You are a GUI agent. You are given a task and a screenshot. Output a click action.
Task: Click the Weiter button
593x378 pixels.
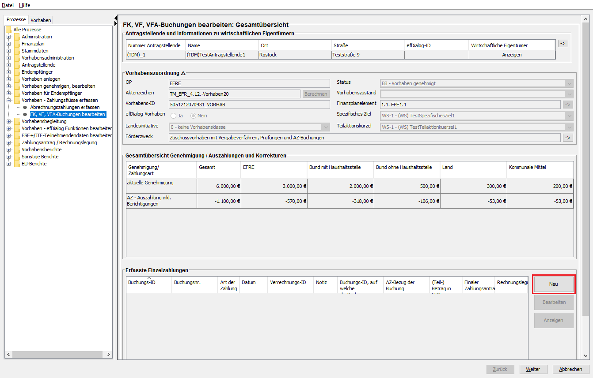click(533, 369)
